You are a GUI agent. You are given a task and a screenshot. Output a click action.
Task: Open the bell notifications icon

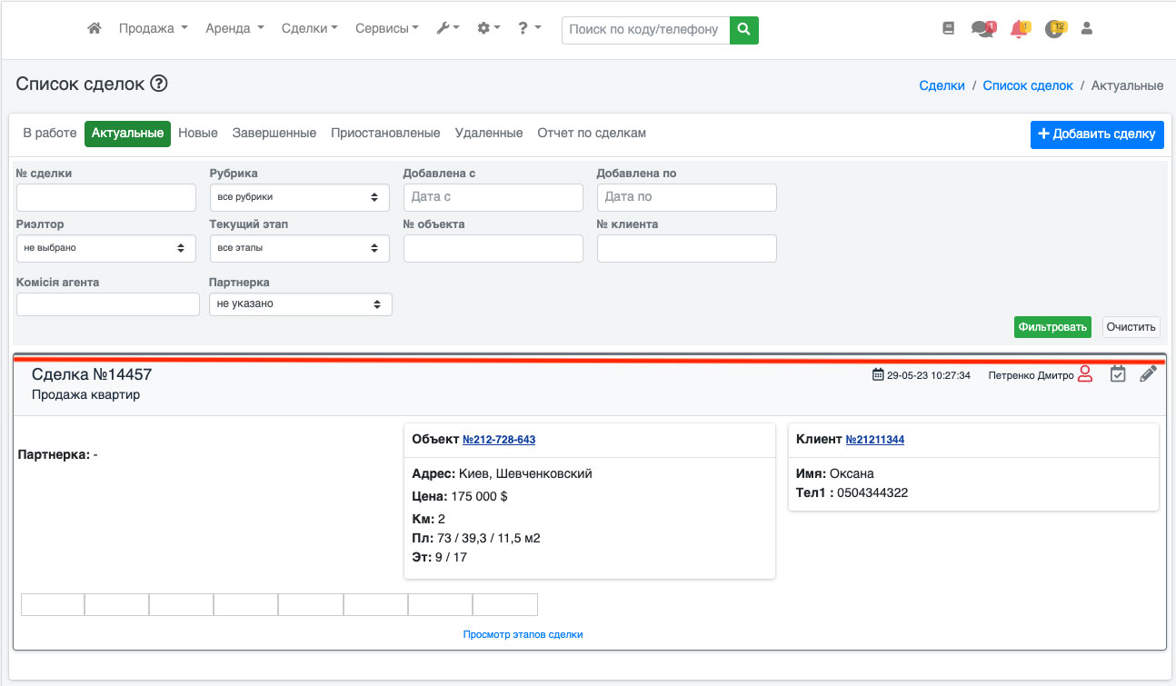[x=1019, y=28]
